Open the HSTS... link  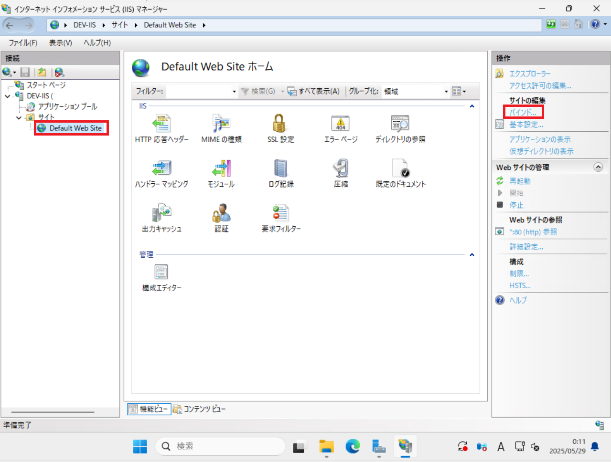pyautogui.click(x=520, y=285)
